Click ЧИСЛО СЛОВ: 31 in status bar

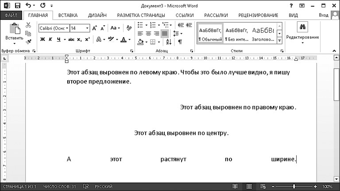pos(60,187)
